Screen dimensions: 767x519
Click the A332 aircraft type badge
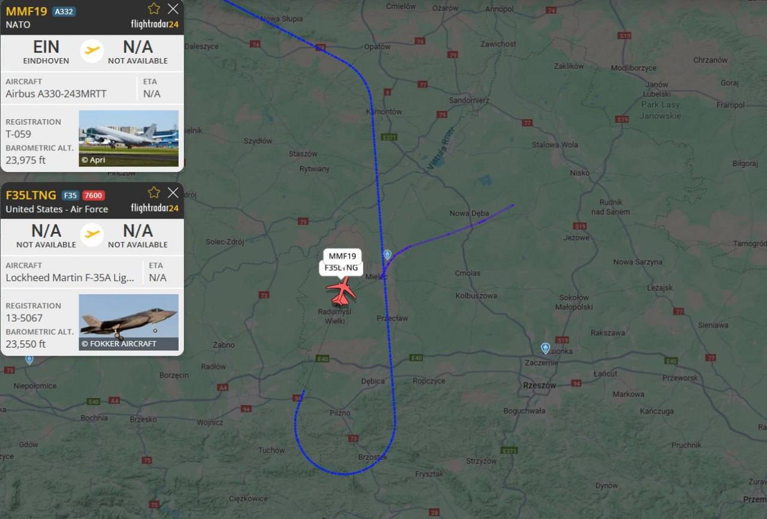(64, 11)
